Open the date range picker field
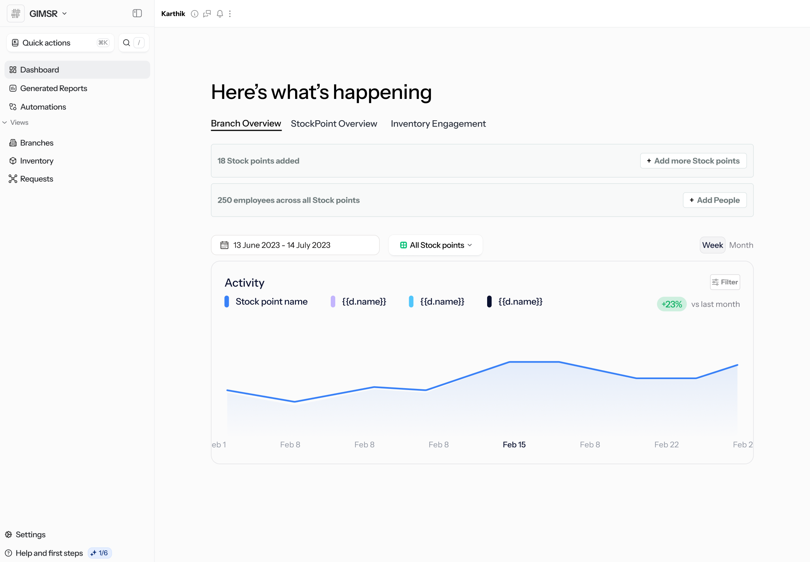 (295, 245)
